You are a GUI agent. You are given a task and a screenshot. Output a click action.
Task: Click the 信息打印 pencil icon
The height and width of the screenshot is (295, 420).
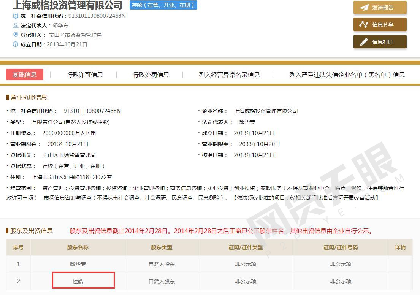click(364, 42)
